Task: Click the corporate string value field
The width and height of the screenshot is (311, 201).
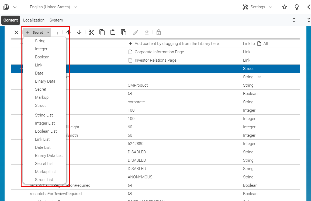Action: 136,102
